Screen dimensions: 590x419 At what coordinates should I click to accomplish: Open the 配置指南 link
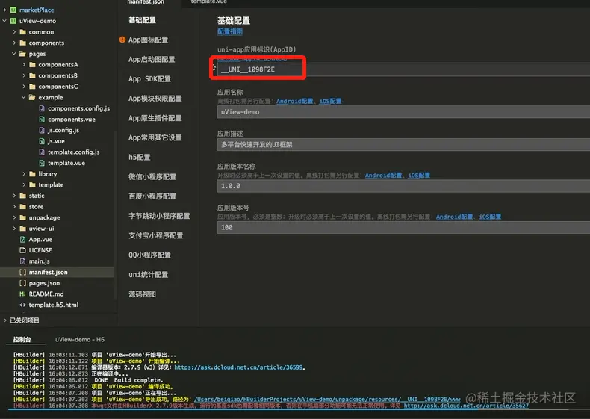click(x=230, y=31)
